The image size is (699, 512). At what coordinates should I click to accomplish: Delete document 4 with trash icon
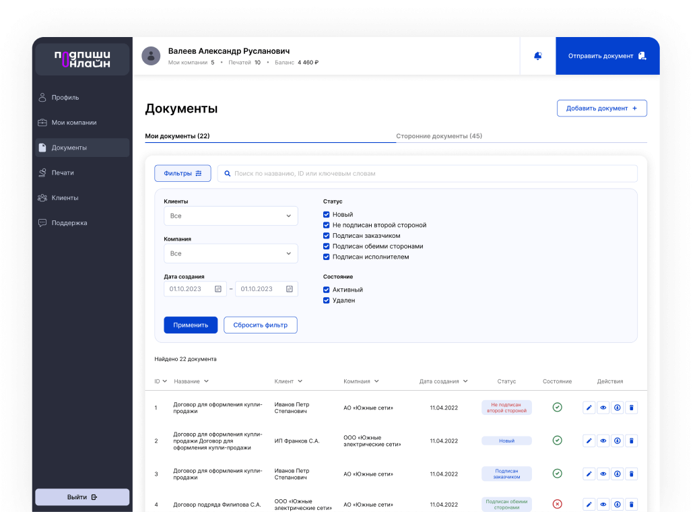point(631,505)
